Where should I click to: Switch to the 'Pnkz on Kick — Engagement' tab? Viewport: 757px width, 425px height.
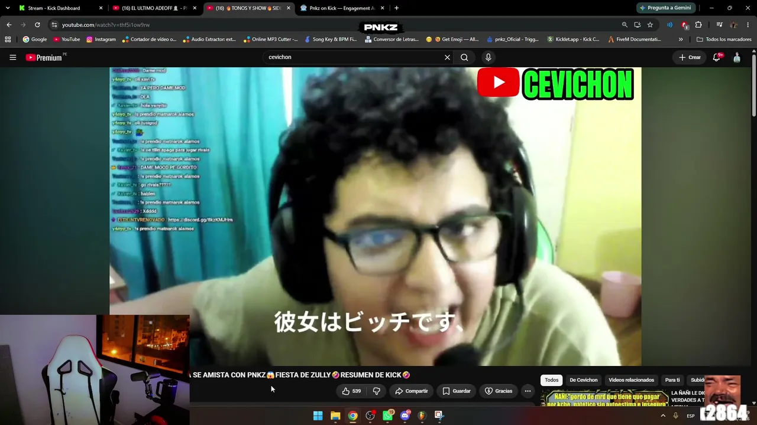(x=342, y=8)
